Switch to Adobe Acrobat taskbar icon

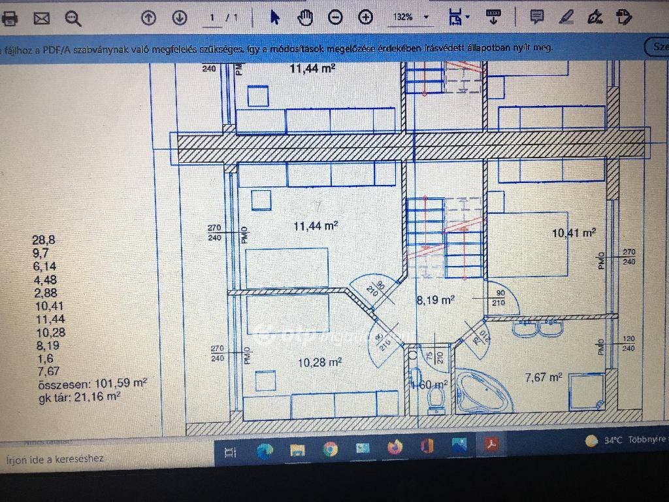[x=491, y=444]
